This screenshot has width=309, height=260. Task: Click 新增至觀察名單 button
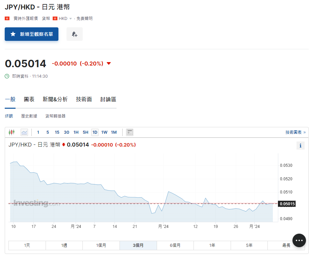coord(32,34)
